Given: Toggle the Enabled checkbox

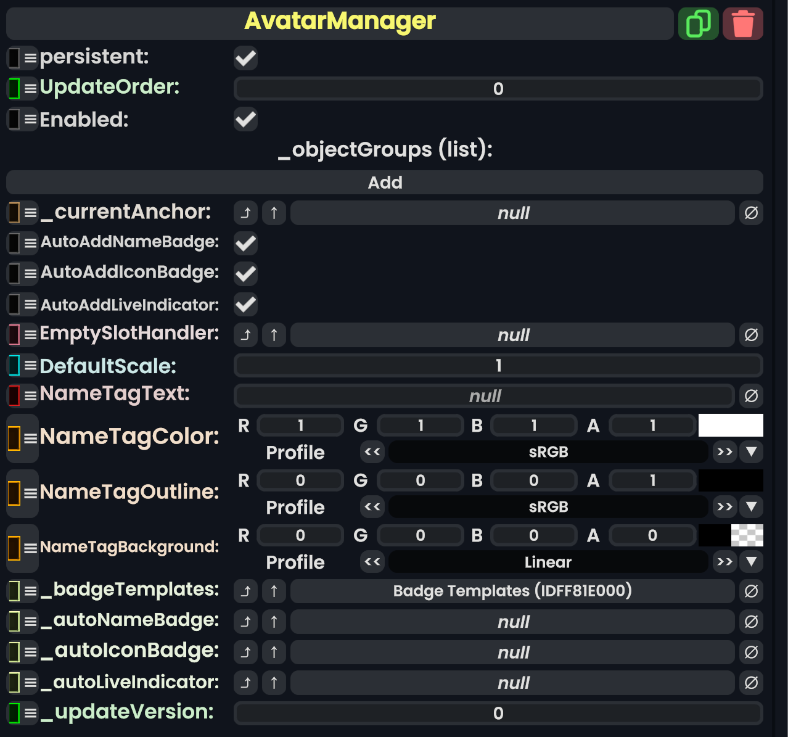Looking at the screenshot, I should [x=245, y=119].
